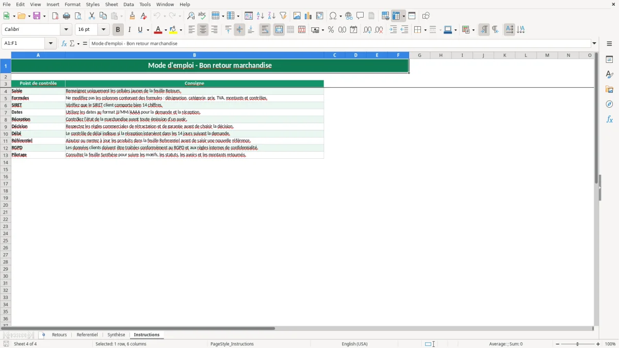
Task: Toggle Merge and Center Cells
Action: click(x=279, y=30)
